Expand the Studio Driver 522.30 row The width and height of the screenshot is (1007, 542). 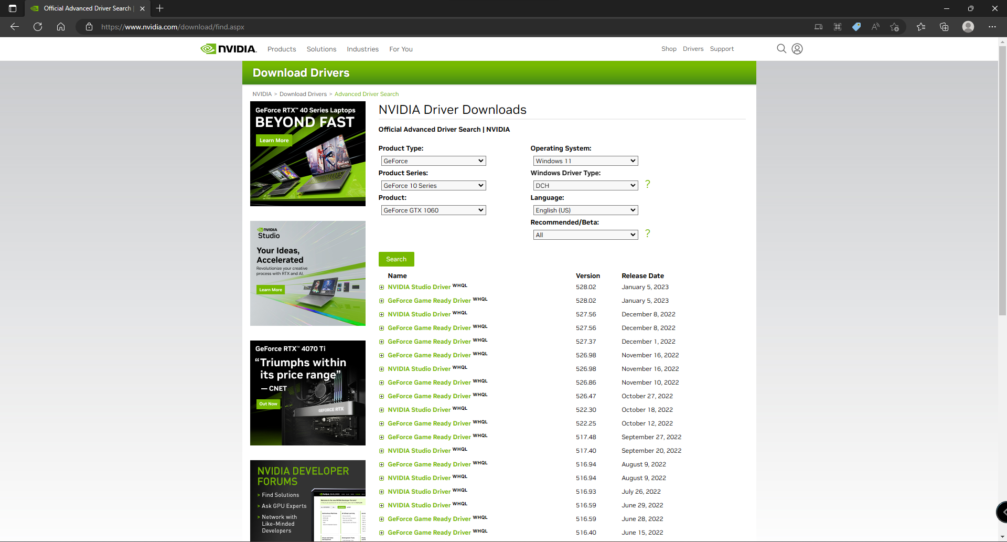(x=382, y=410)
